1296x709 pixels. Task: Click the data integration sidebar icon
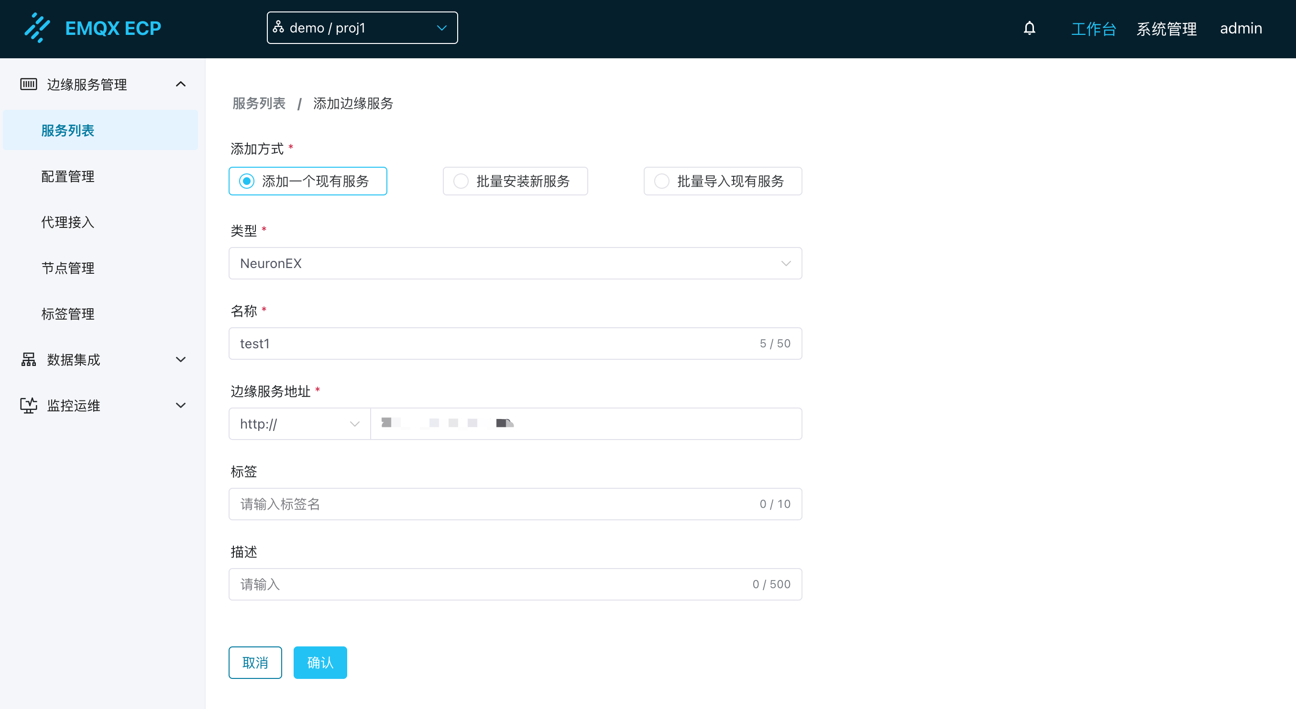pos(29,359)
